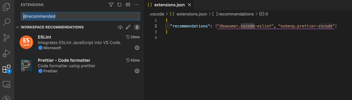Viewport: 352px width, 100px height.
Task: Select the extensions.json editor tab
Action: [x=169, y=5]
